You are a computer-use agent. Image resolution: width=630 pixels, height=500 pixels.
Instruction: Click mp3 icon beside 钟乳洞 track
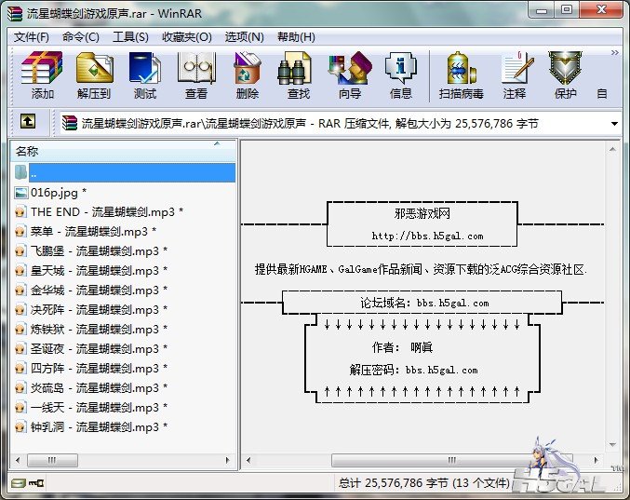point(20,426)
